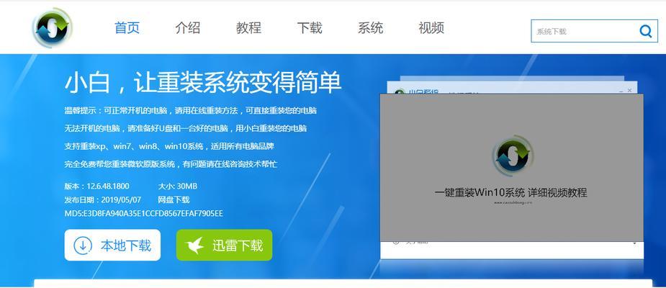
Task: Click the line starting 温馨提示
Action: click(x=190, y=110)
